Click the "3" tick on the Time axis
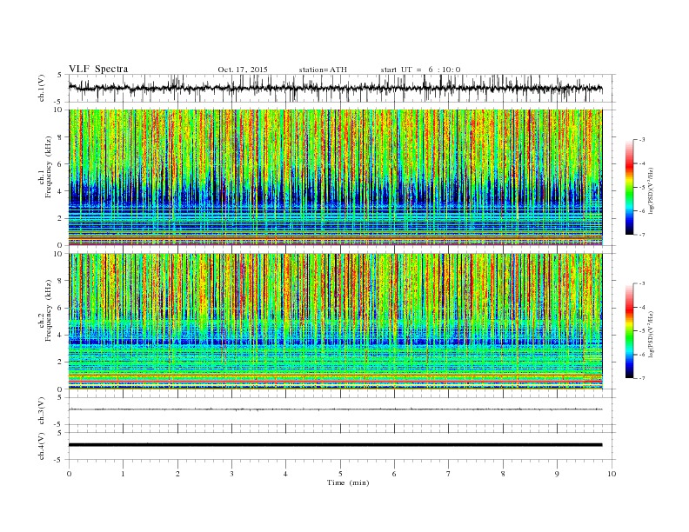Image resolution: width=689 pixels, height=532 pixels. coord(231,474)
